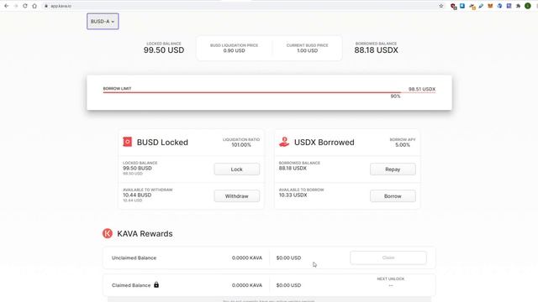Click the disabled Claim rewards button
This screenshot has width=538, height=302.
coord(388,258)
